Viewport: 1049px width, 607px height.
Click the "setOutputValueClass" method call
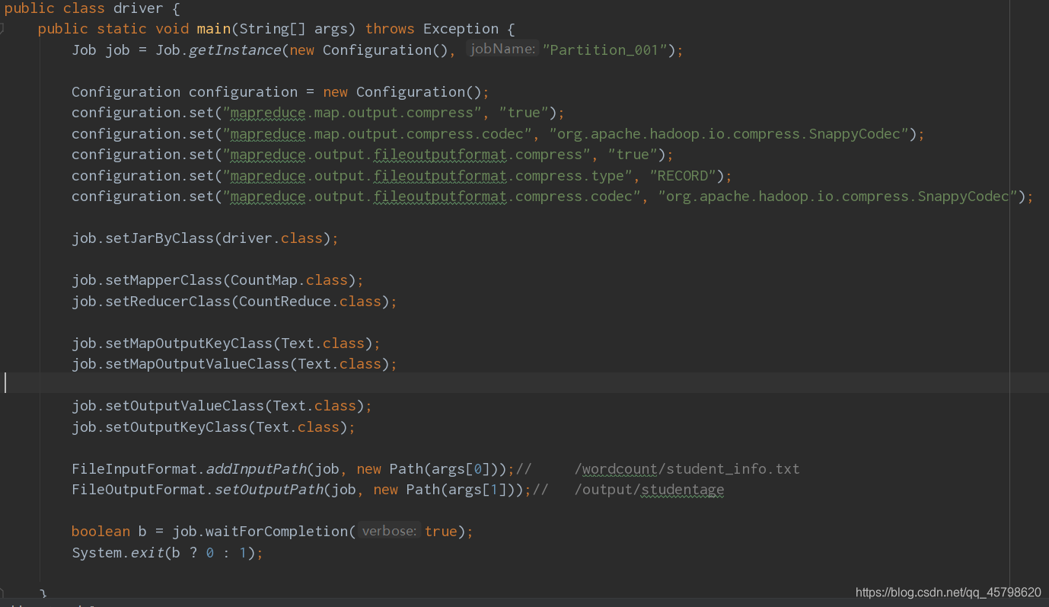coord(185,406)
